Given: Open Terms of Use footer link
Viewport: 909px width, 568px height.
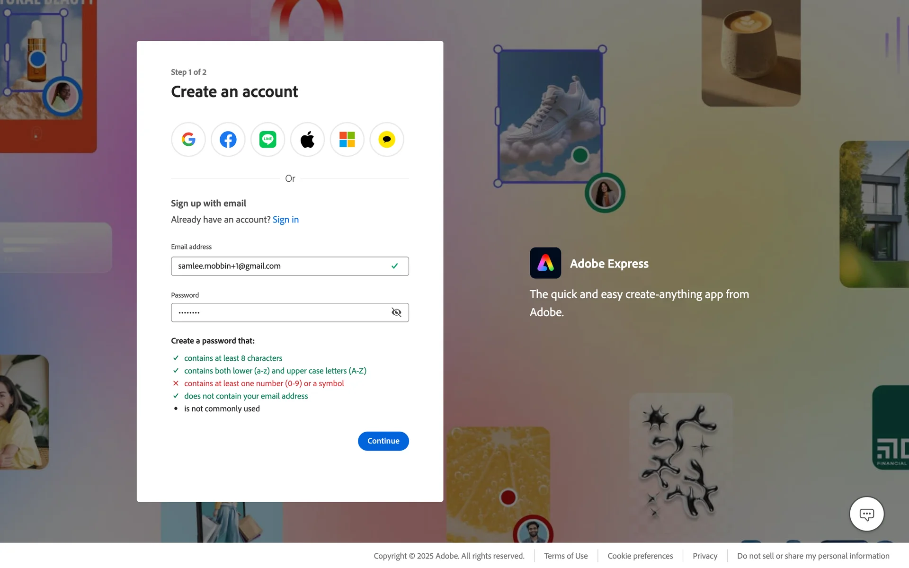Looking at the screenshot, I should pyautogui.click(x=566, y=556).
